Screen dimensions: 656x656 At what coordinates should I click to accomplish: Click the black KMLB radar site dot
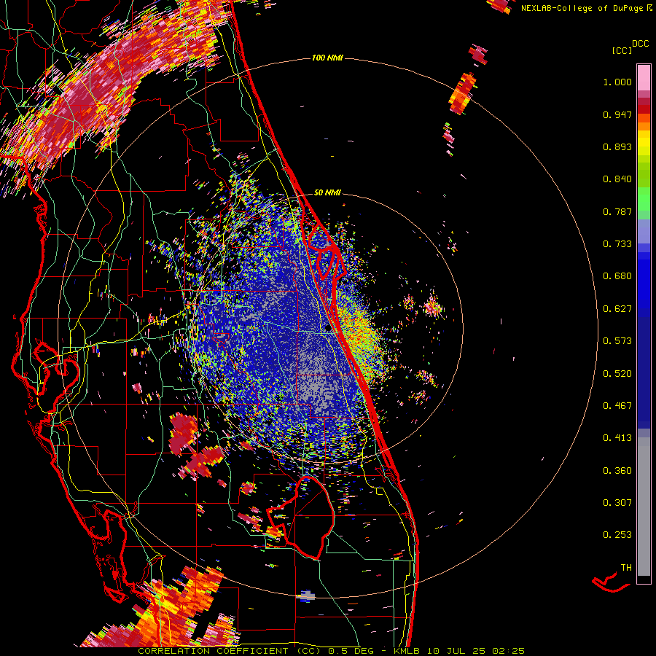(x=328, y=329)
